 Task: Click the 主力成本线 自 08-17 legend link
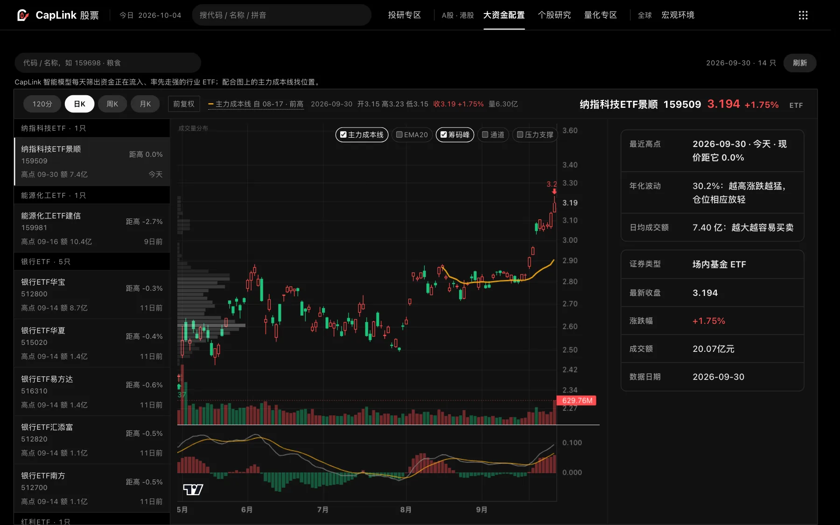256,104
